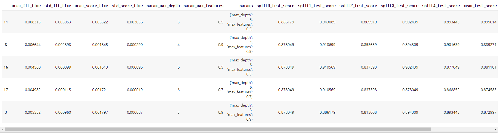Click the param_max_features column header
Viewport: 498px width, 133px height.
(203, 6)
